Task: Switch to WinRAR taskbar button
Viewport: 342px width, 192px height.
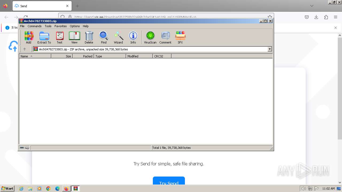Action: point(76,189)
